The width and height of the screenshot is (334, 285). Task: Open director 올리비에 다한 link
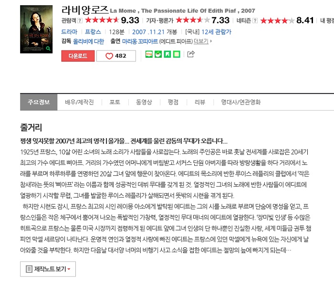coord(88,41)
